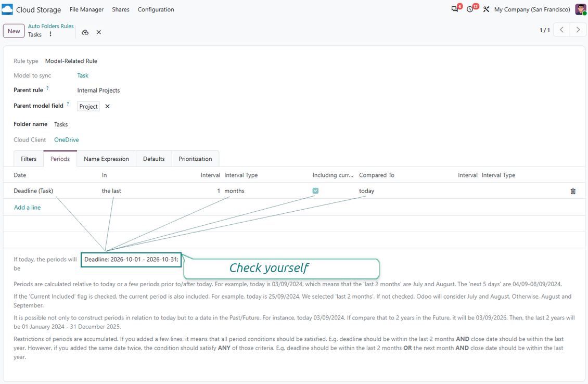Open the File Manager menu

tap(86, 9)
